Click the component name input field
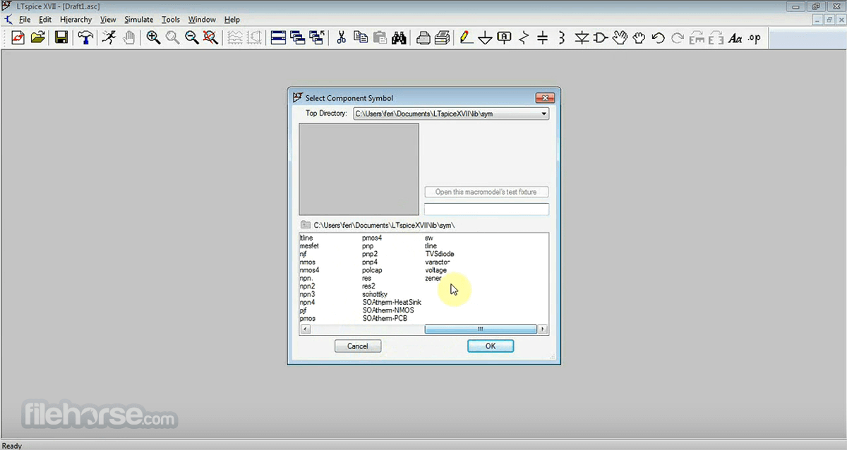 486,209
